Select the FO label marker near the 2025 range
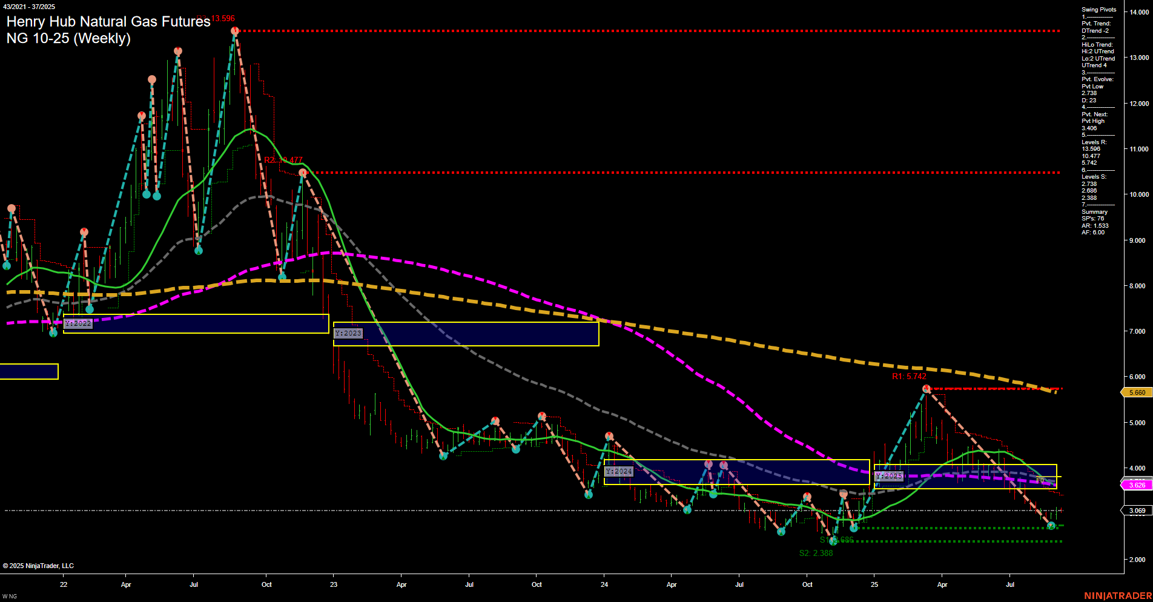Screen dimensions: 1153x602 coord(1040,480)
